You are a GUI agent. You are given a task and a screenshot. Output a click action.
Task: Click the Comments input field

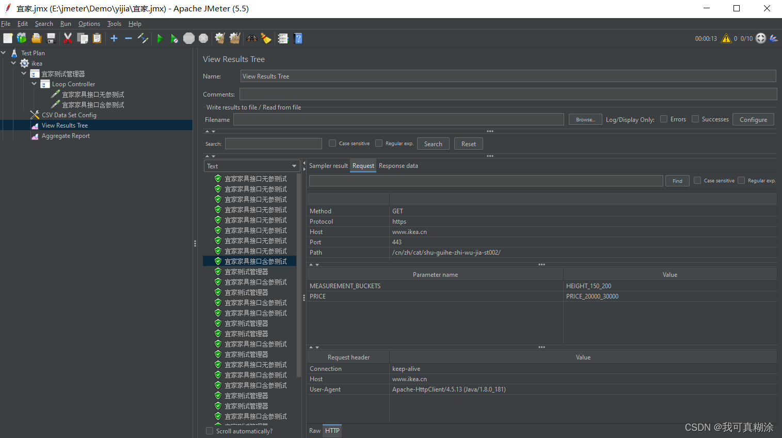[x=508, y=94]
